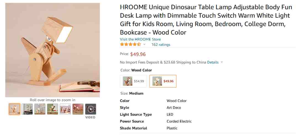The image size is (298, 136).
Task: Click the main dinosaur lamp product image
Action: tap(52, 50)
